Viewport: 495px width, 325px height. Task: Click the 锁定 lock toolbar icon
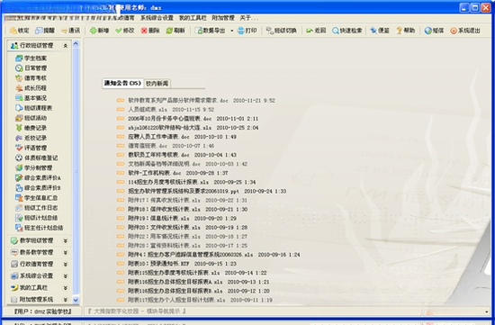click(x=13, y=31)
